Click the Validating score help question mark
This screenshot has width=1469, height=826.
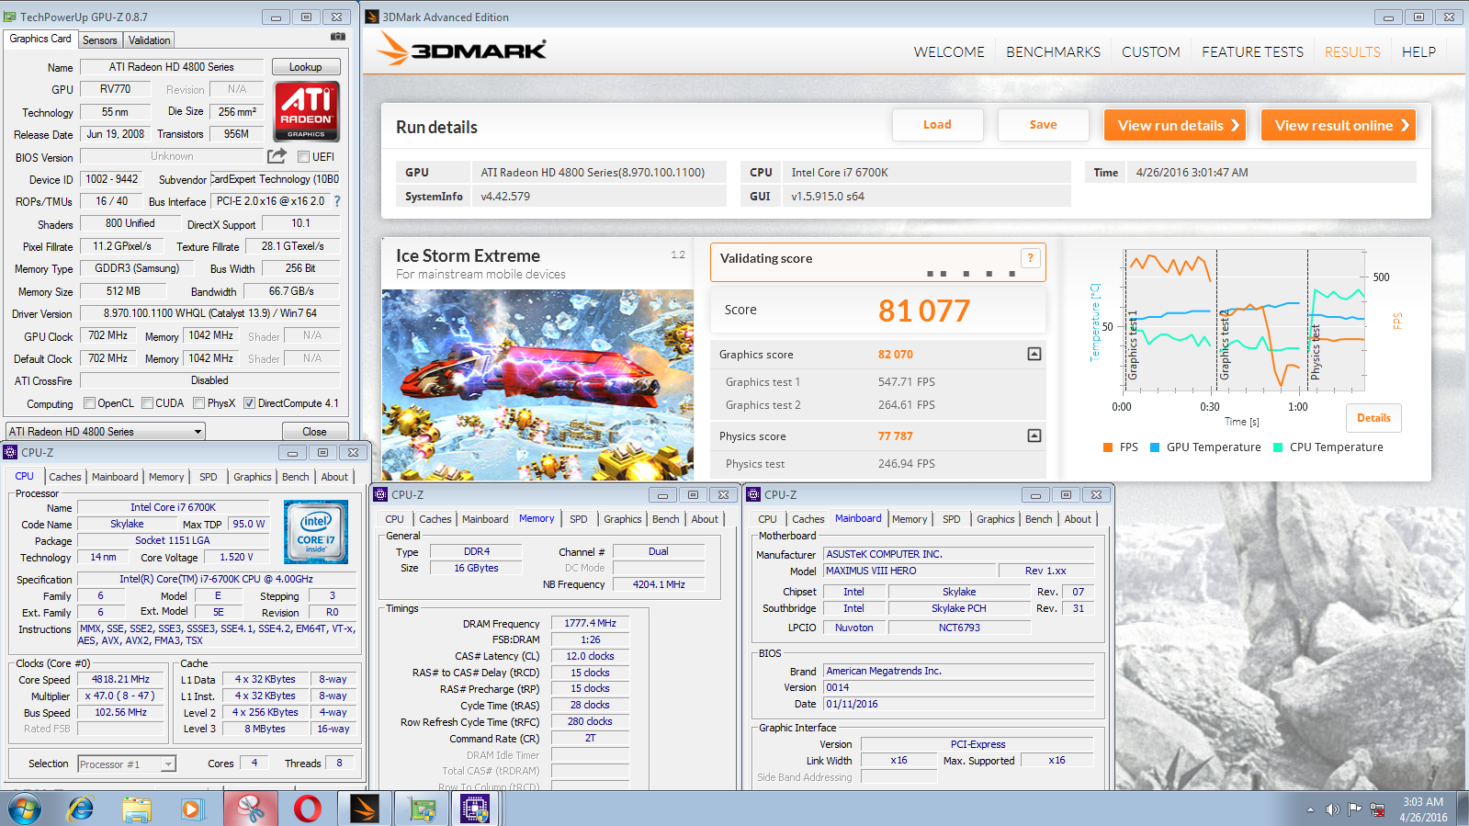click(1031, 258)
